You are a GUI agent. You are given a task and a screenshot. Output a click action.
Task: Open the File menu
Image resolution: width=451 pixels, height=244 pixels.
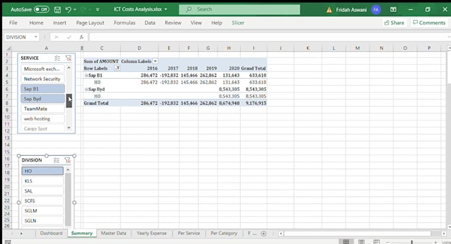13,23
